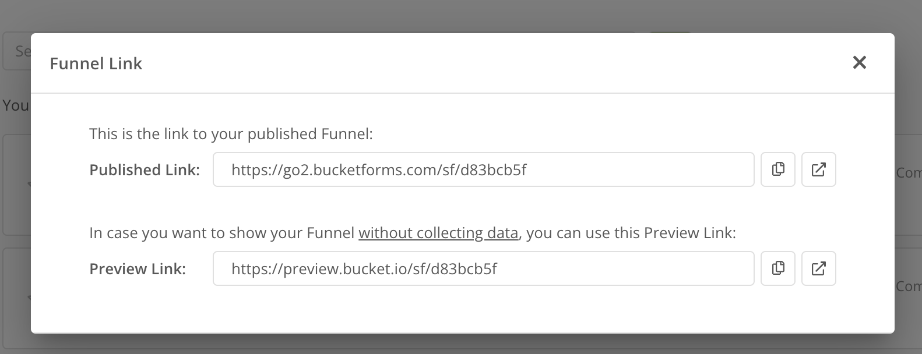Close the Funnel Link dialog
The height and width of the screenshot is (354, 922).
click(859, 62)
